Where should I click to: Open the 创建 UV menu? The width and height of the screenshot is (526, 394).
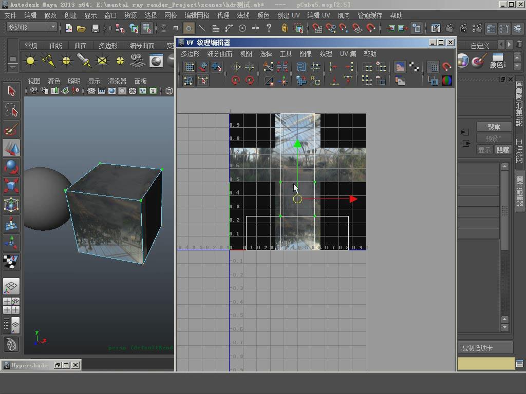tap(289, 15)
